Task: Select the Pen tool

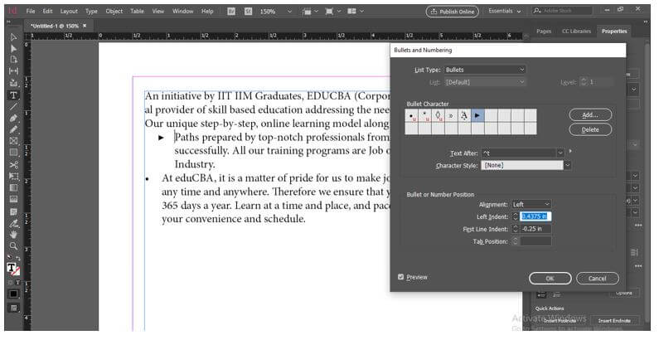Action: (x=13, y=118)
